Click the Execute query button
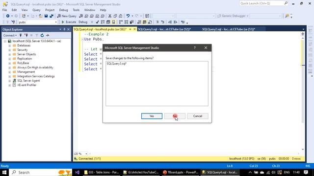This screenshot has height=176, width=314. pos(69,22)
